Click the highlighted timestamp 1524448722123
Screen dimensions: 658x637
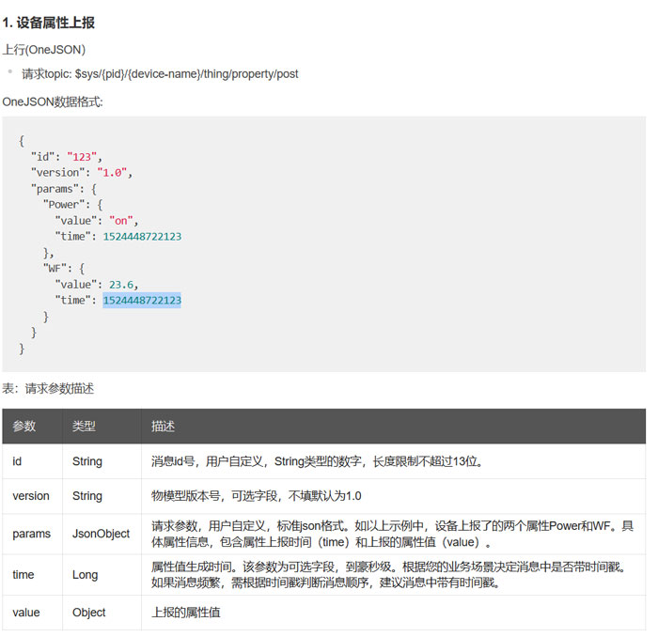coord(142,301)
